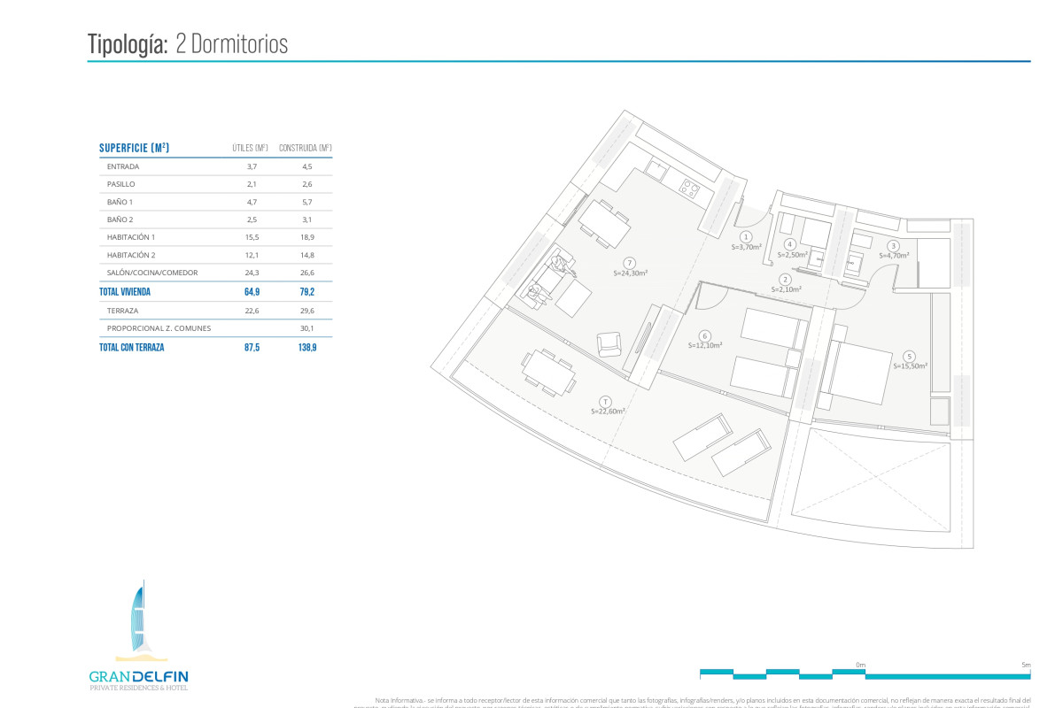1063x708 pixels.
Task: Click the ÚTILES (M²) column header
Action: 250,148
